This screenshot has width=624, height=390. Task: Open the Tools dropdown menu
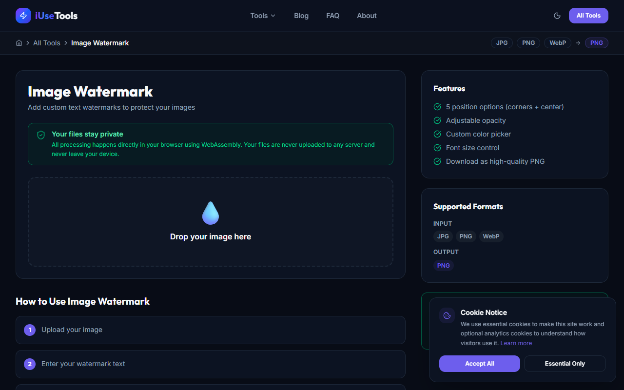point(262,16)
